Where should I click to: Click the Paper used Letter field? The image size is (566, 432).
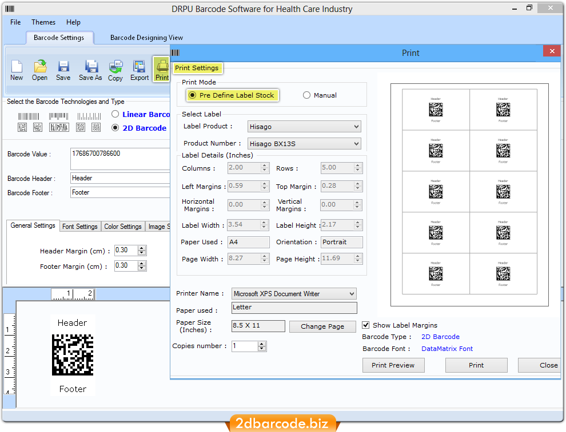294,308
